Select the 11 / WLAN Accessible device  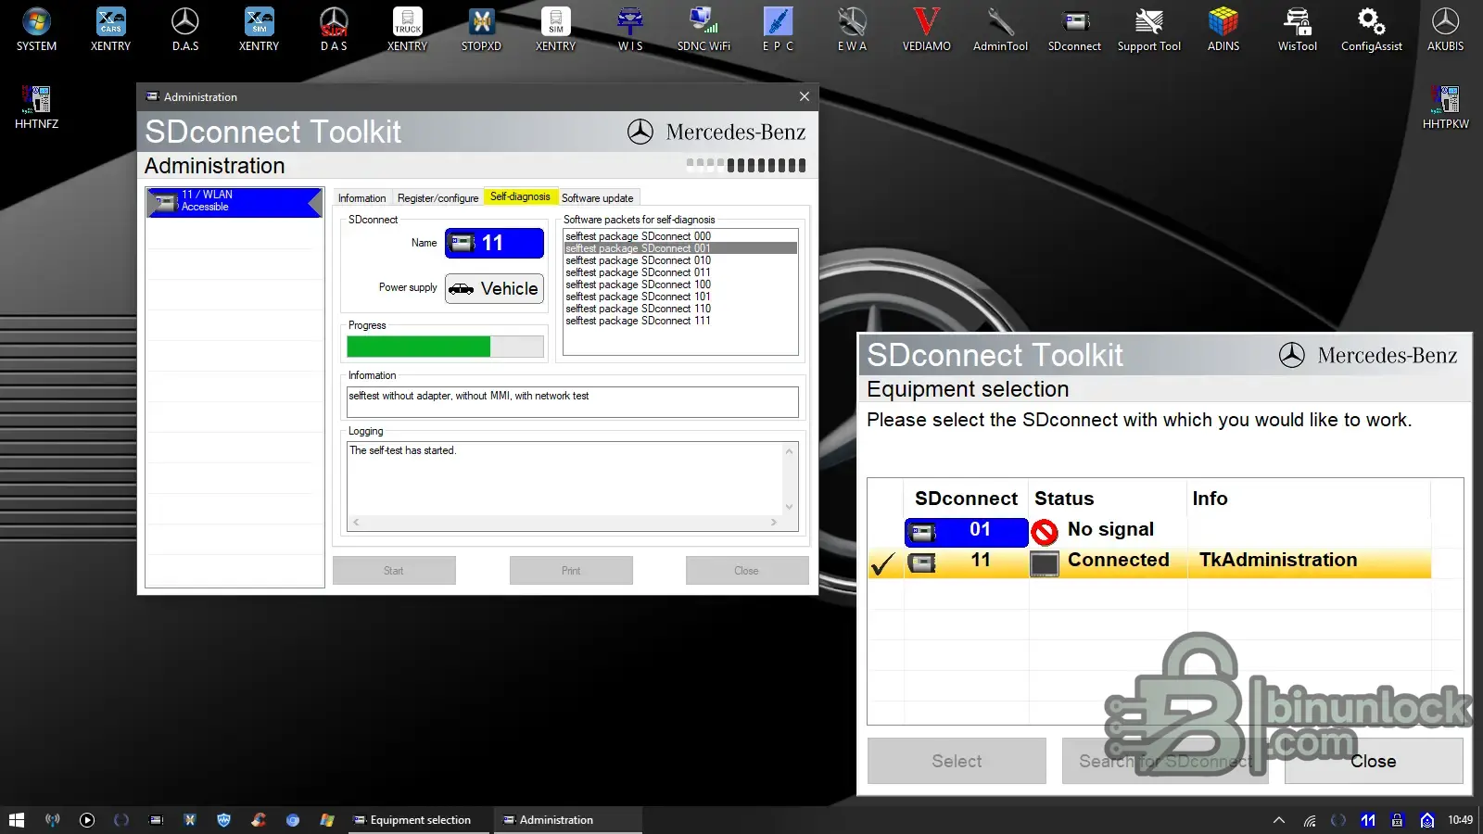pyautogui.click(x=234, y=201)
